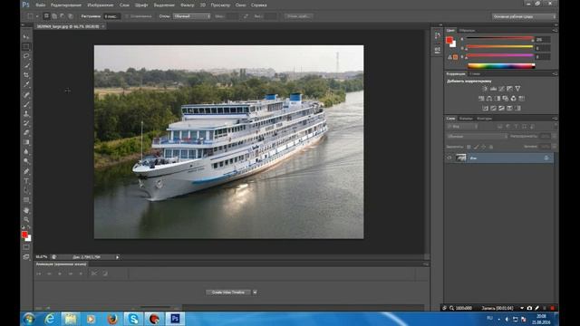Viewport: 580px width, 326px height.
Task: Toggle lock transparent pixels in Layers panel
Action: pos(469,147)
